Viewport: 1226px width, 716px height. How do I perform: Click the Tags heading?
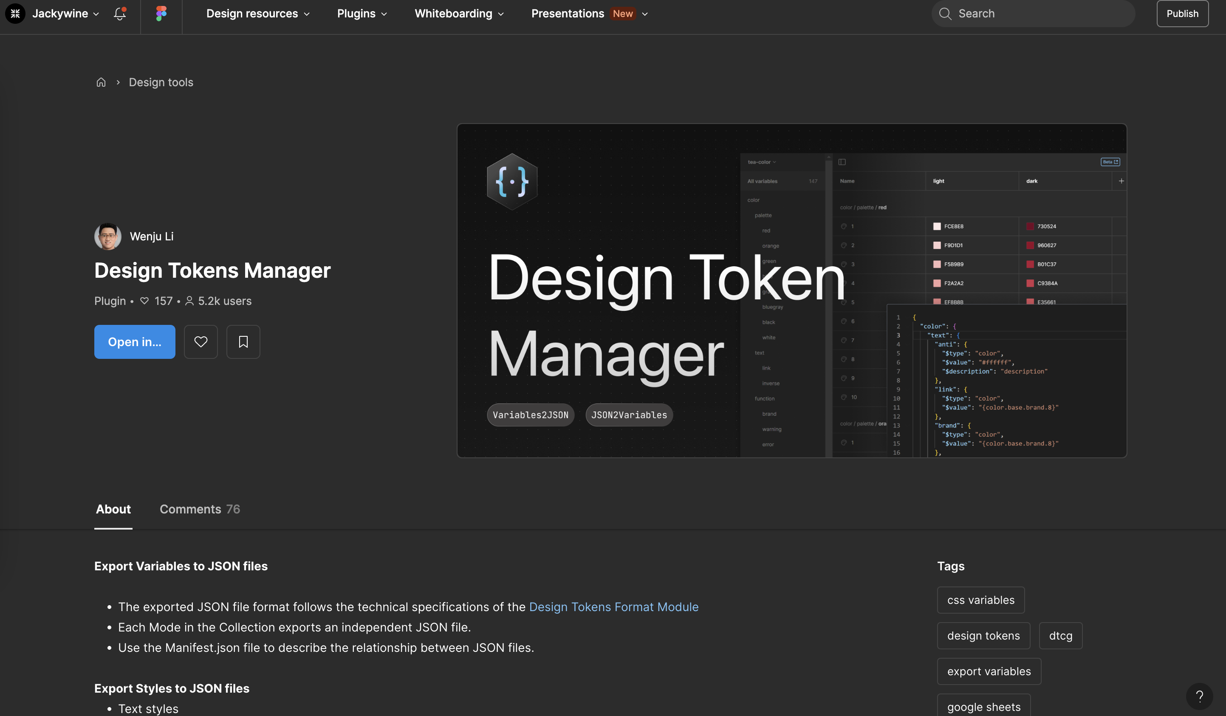(x=951, y=566)
